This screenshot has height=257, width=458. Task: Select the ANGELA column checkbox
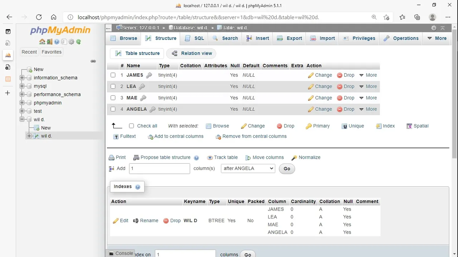[113, 109]
